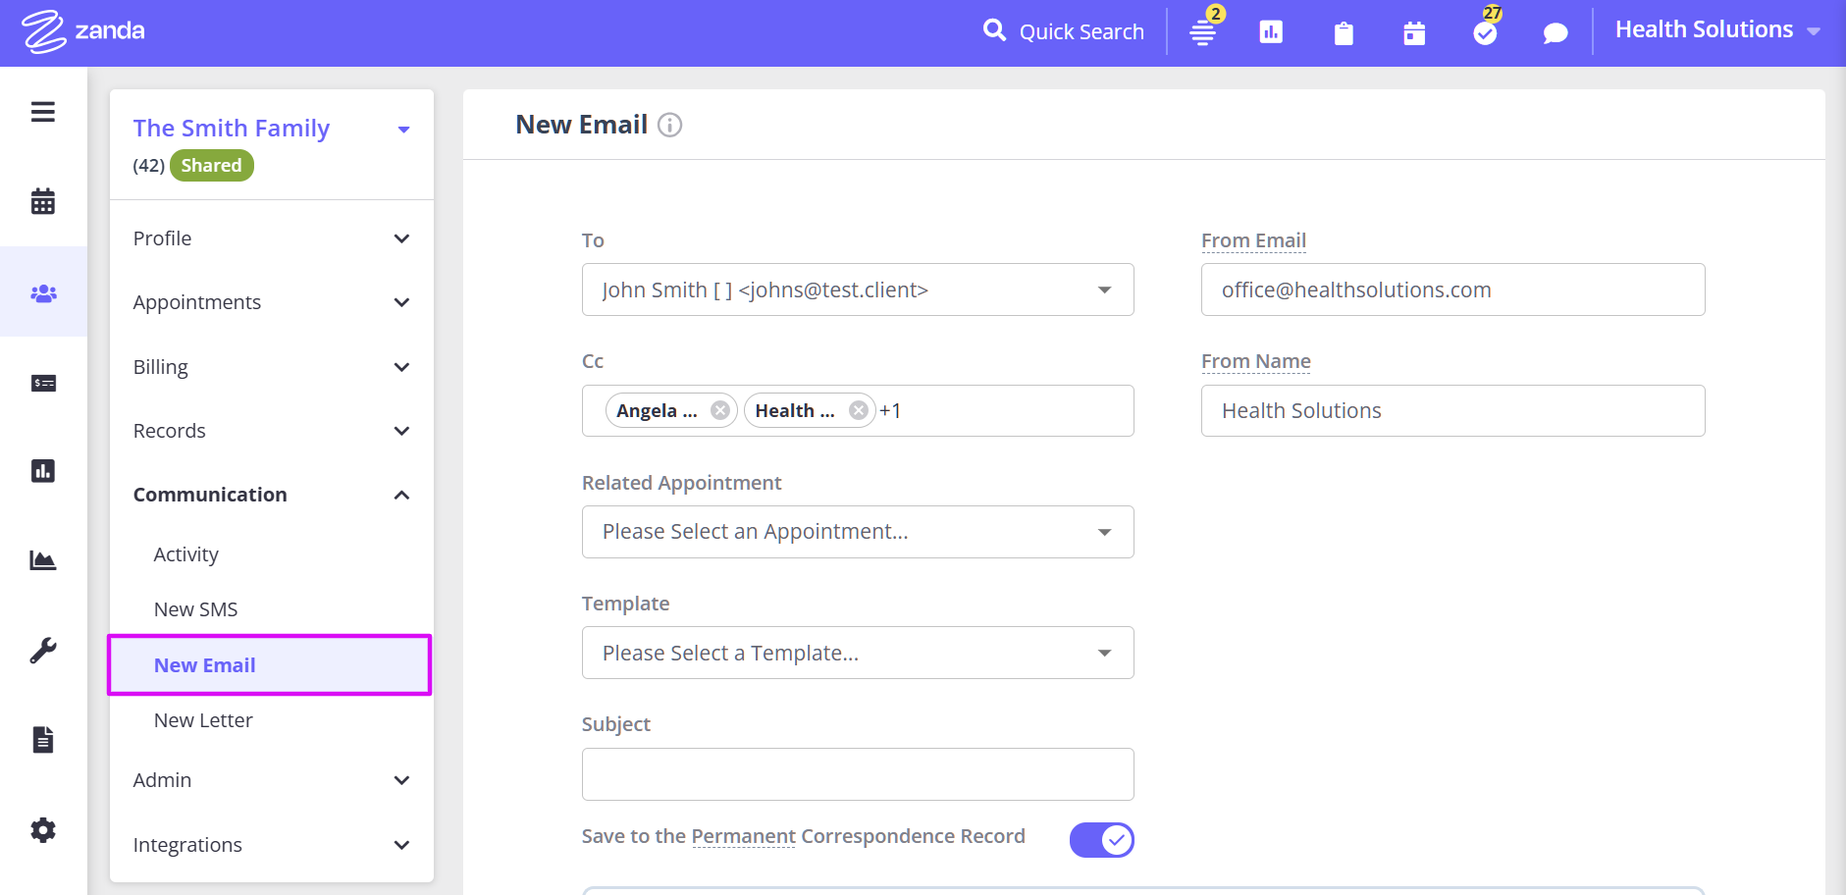Select New Letter in Communication menu

pyautogui.click(x=203, y=720)
